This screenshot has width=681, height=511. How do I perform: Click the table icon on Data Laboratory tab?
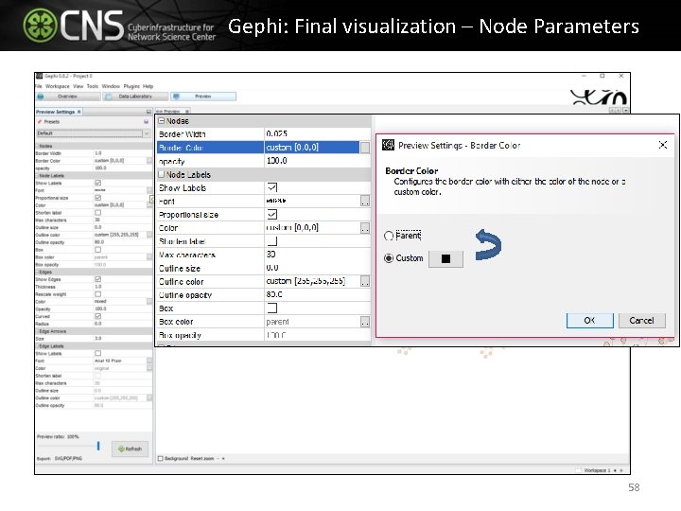[109, 97]
